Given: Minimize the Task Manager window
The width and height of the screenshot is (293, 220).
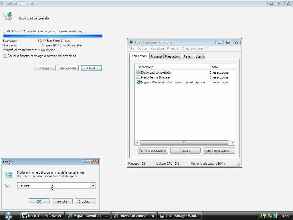Looking at the screenshot, I should click(x=219, y=42).
